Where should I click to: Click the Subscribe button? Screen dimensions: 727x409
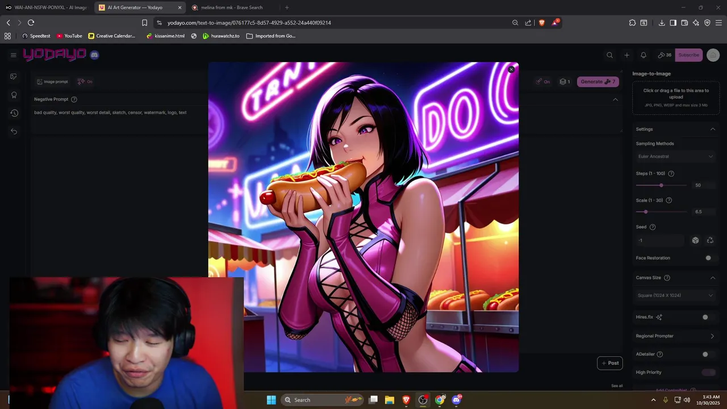pyautogui.click(x=688, y=55)
